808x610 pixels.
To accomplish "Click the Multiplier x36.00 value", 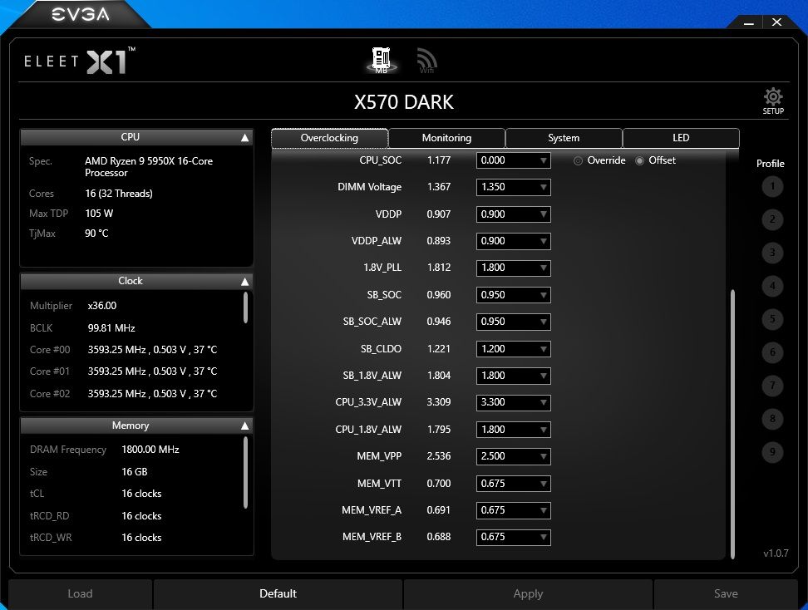I will [x=102, y=306].
